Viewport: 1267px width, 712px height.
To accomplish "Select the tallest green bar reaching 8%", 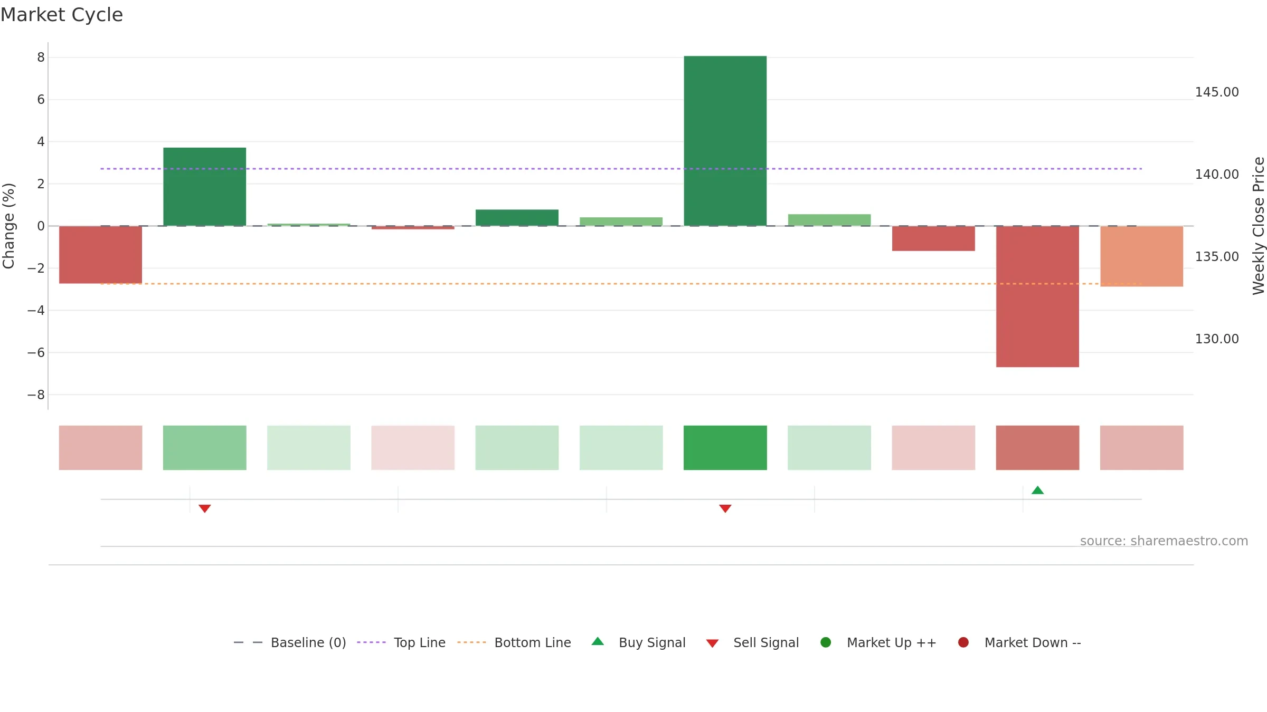I will coord(725,141).
